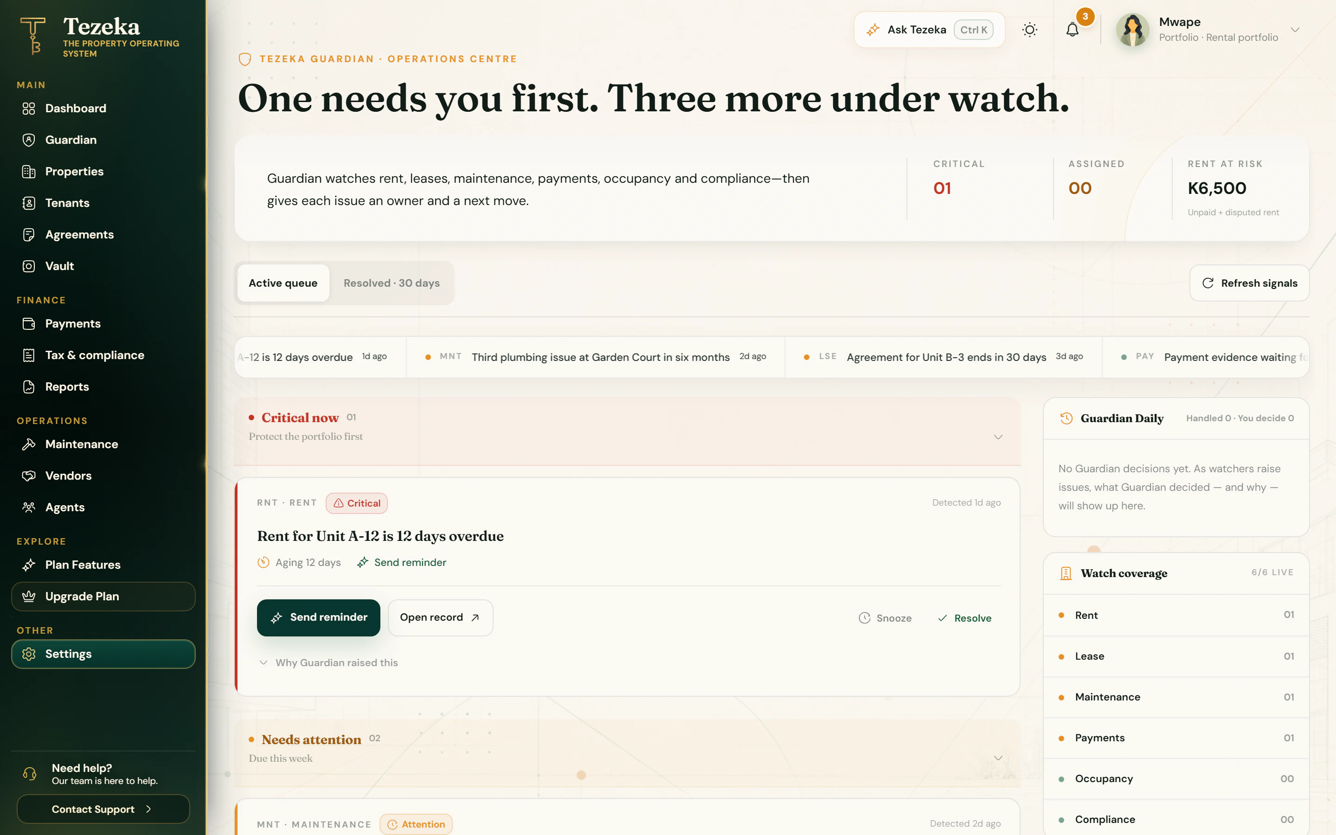Switch to the Resolved · 30 days tab
Screen dimensions: 1336x835
(392, 283)
